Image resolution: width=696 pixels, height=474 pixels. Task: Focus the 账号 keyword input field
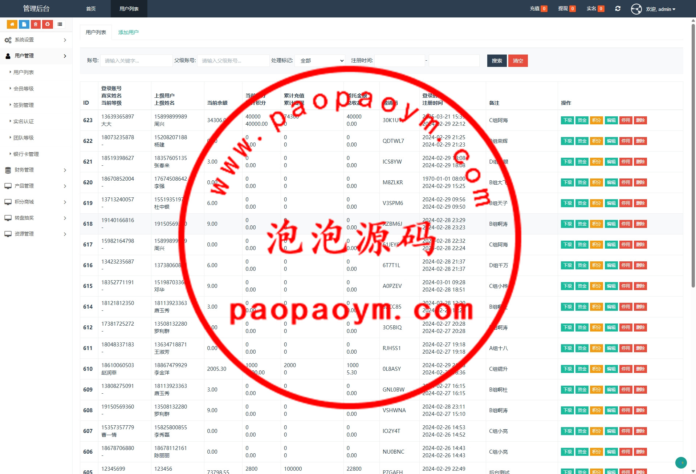(136, 61)
